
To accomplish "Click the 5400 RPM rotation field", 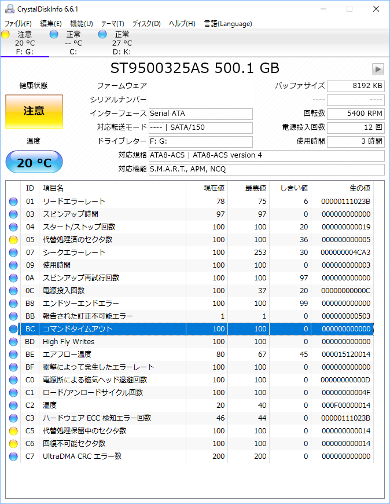I will coord(356,114).
